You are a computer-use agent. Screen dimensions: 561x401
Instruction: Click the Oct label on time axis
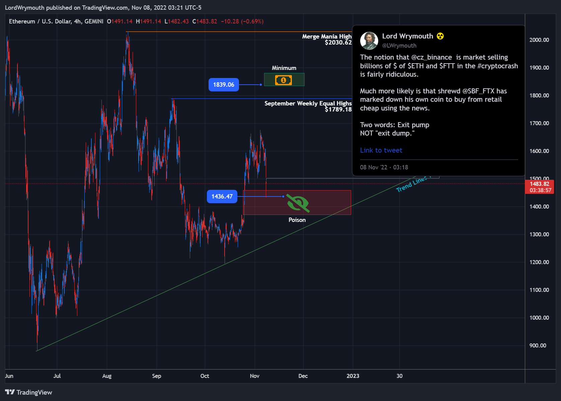click(205, 376)
